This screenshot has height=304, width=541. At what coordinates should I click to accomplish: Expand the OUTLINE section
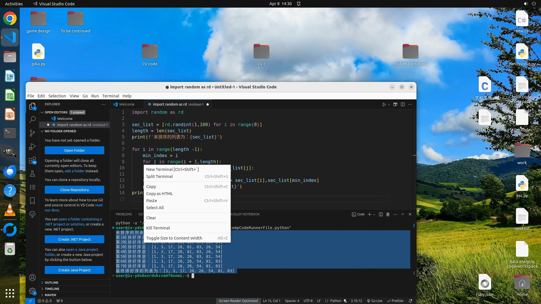[52, 283]
